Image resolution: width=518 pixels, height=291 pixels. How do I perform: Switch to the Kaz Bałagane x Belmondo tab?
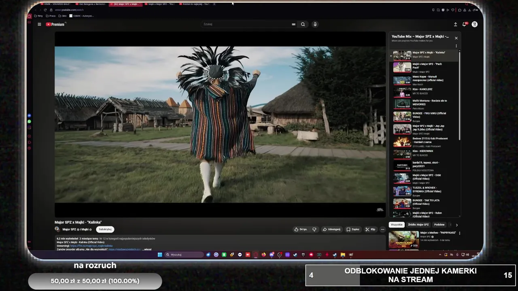pyautogui.click(x=91, y=4)
